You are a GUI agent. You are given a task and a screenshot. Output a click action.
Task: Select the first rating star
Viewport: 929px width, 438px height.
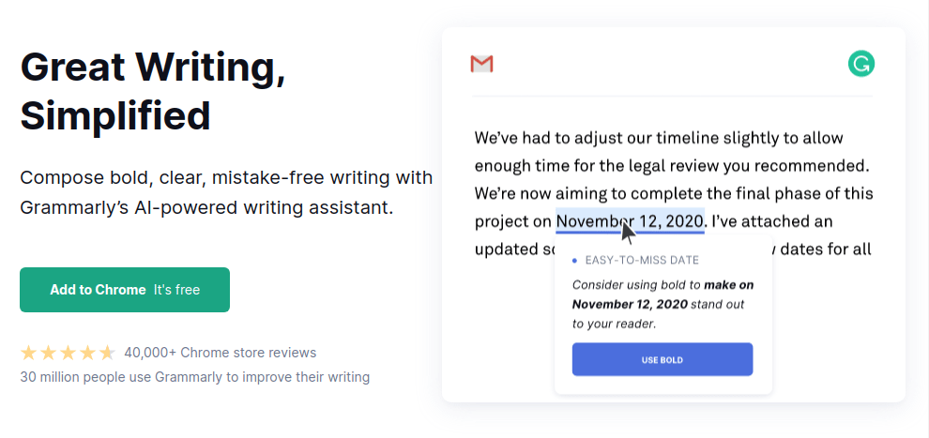[28, 354]
